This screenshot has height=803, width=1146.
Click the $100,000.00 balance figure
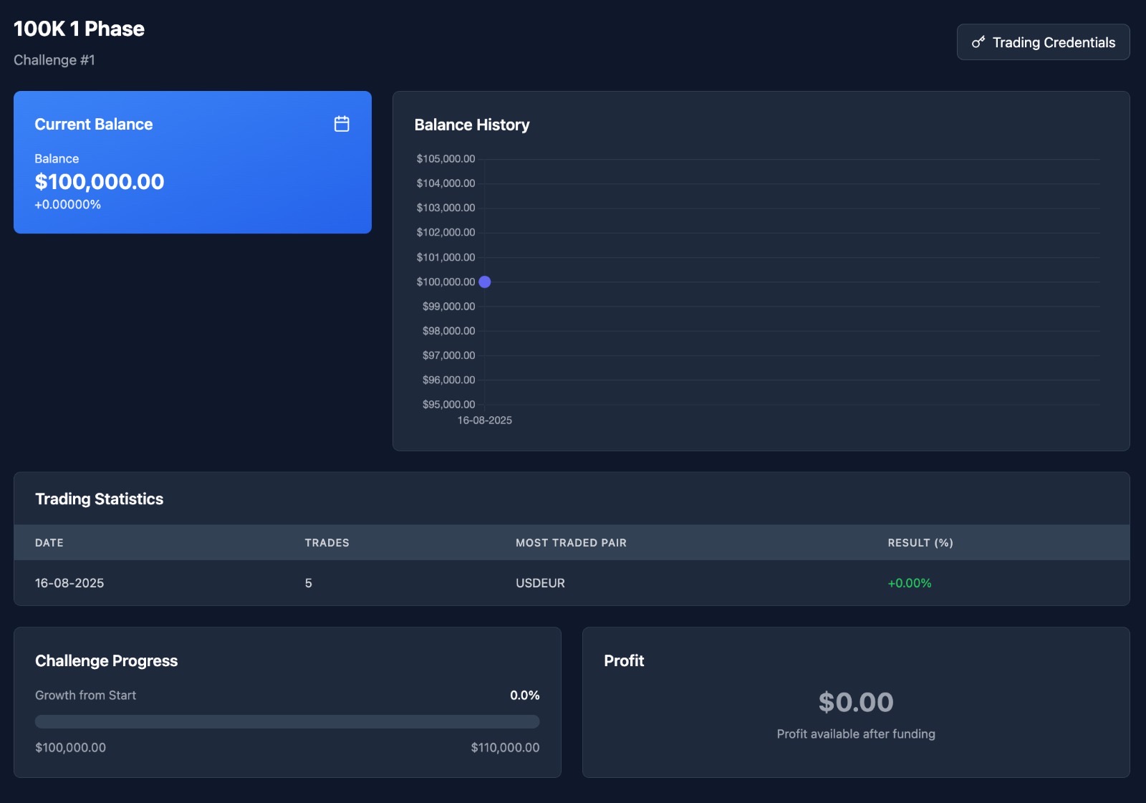(x=99, y=181)
